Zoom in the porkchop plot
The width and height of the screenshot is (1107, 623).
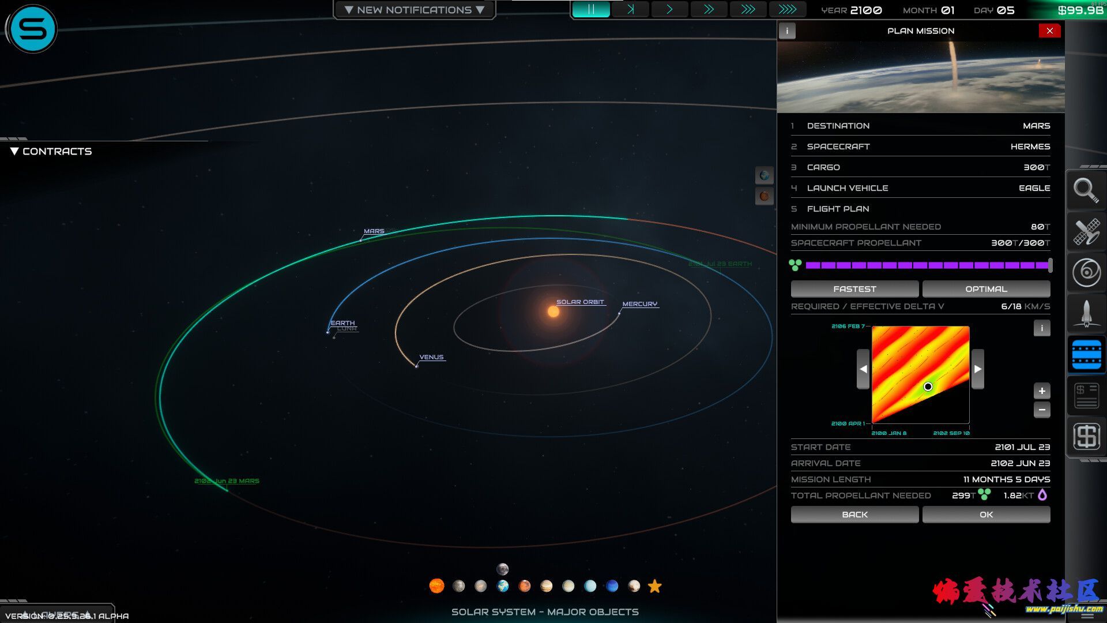[1042, 391]
